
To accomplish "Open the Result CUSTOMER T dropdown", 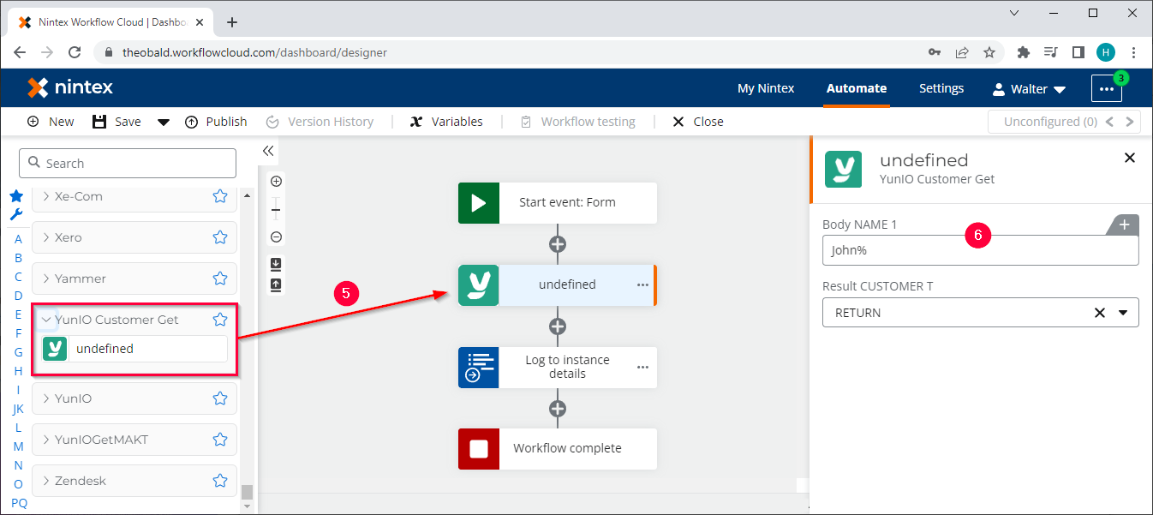I will (1123, 312).
